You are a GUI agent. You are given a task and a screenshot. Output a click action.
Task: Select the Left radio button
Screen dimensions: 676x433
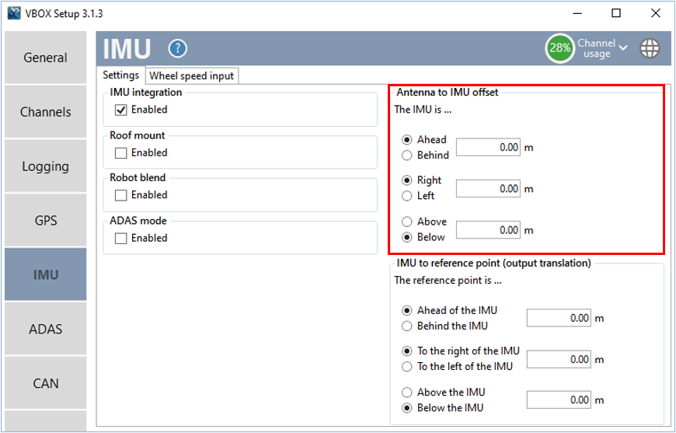click(x=406, y=196)
